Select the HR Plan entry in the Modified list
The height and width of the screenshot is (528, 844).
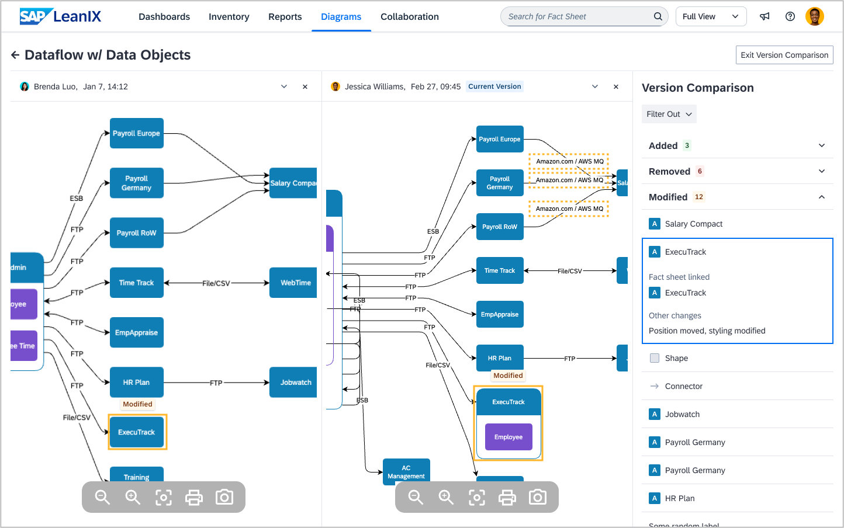738,498
